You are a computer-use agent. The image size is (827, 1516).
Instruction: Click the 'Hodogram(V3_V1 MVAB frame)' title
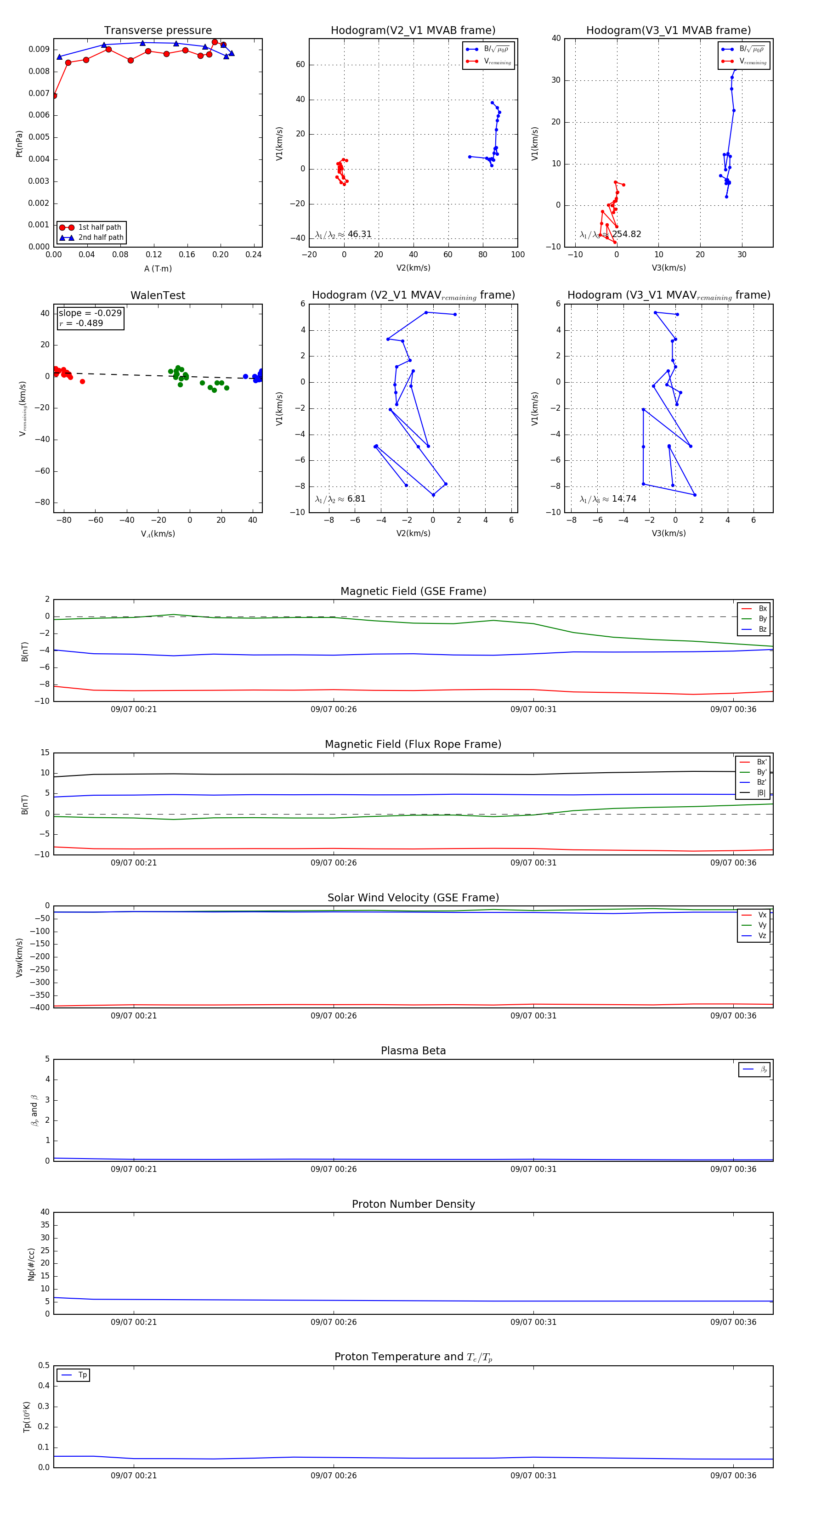tap(668, 31)
